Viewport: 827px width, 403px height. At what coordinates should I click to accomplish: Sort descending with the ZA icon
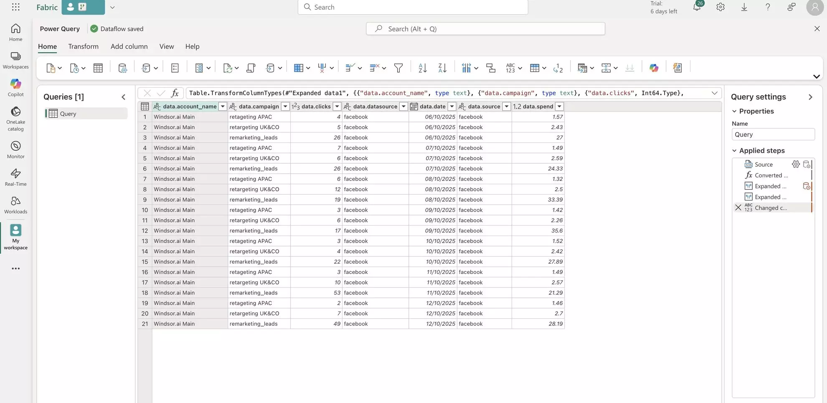click(441, 67)
